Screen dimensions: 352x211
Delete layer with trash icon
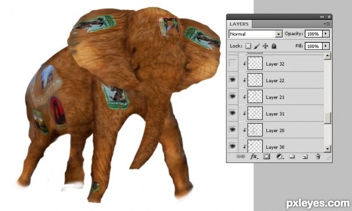point(317,156)
